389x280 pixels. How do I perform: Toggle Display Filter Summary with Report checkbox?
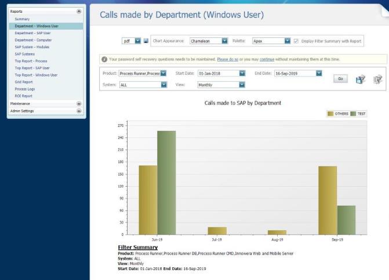point(296,41)
